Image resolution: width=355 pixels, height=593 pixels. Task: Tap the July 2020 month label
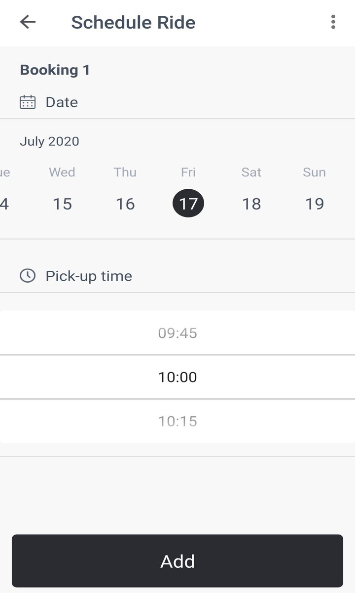(49, 141)
